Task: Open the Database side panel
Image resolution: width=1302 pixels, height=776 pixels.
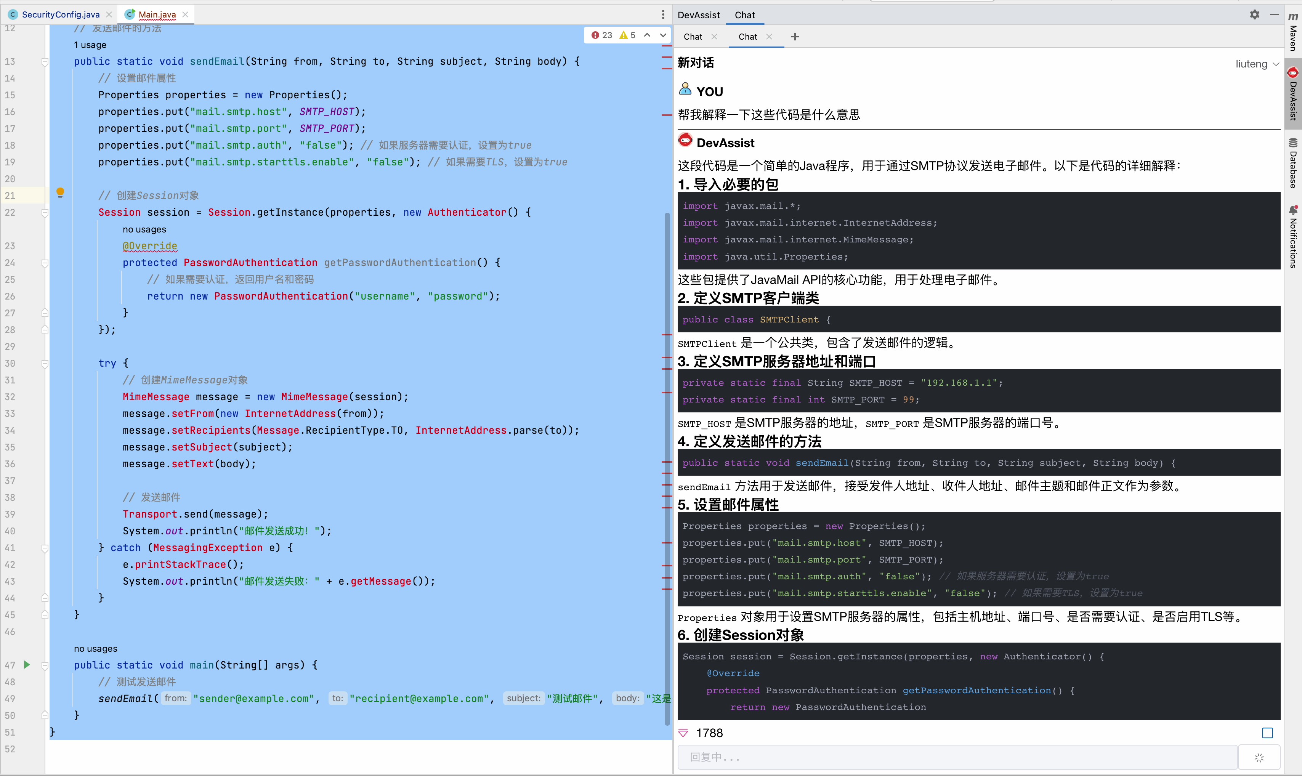Action: (1293, 163)
